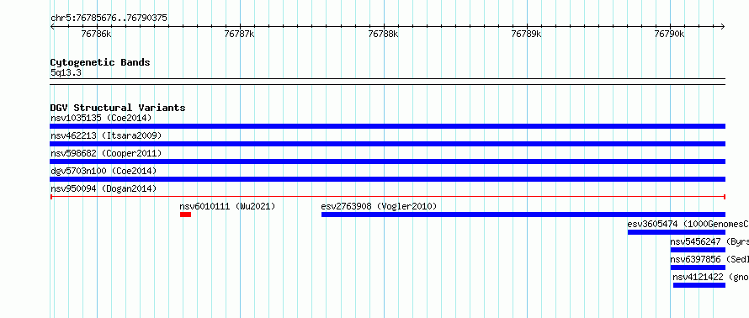Click the blue esv2763908 variant bar
This screenshot has width=749, height=318.
[523, 215]
